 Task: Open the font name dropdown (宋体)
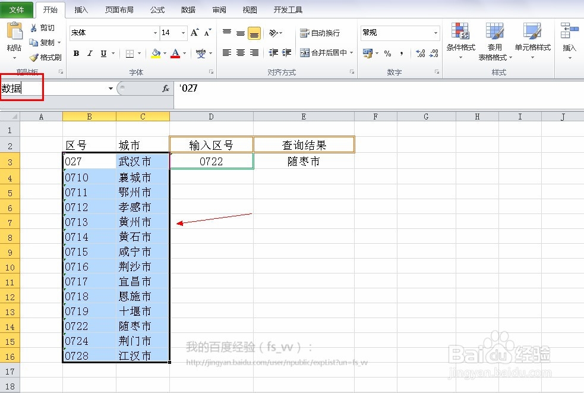click(x=155, y=33)
